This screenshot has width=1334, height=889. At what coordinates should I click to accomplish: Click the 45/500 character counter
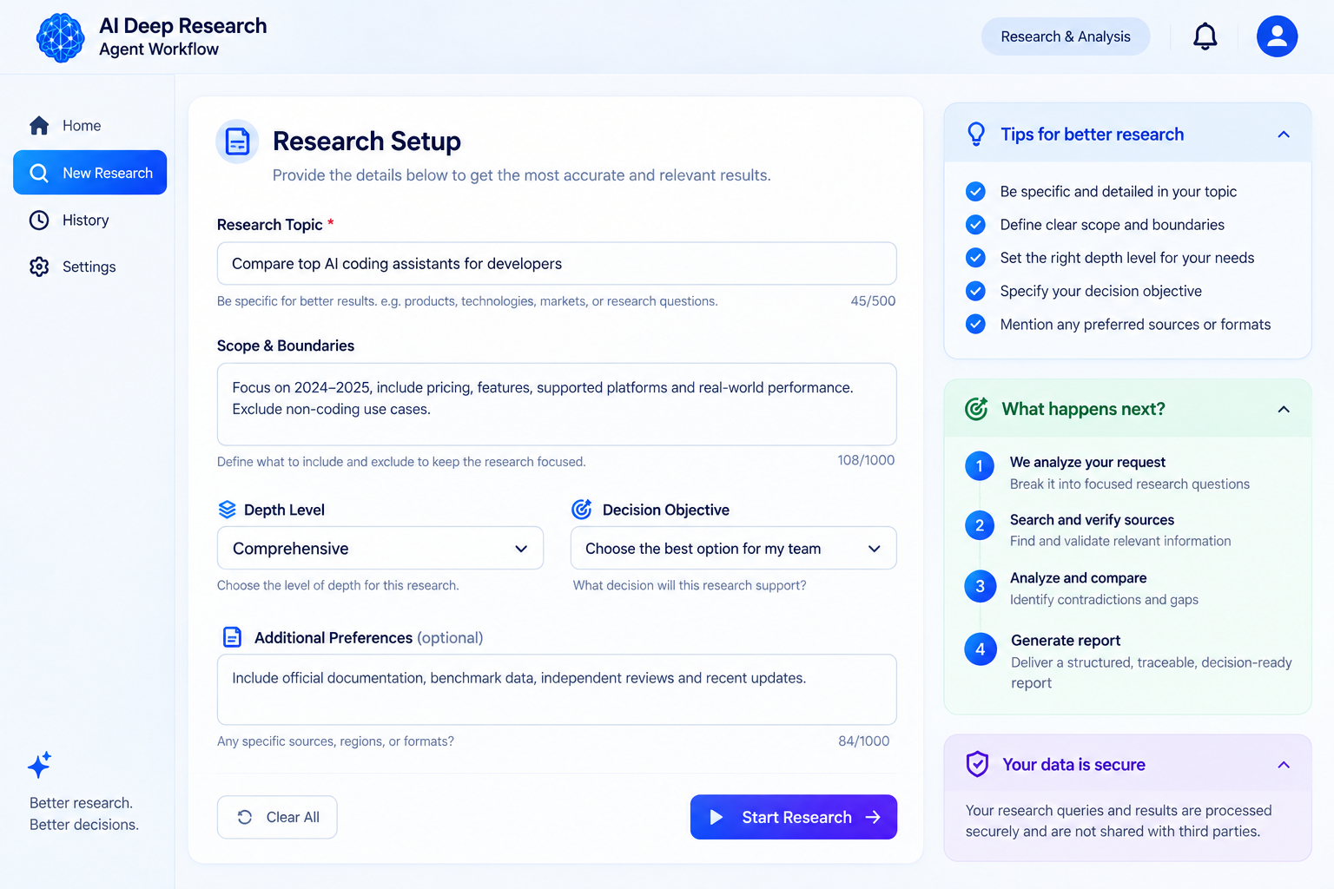click(x=873, y=300)
